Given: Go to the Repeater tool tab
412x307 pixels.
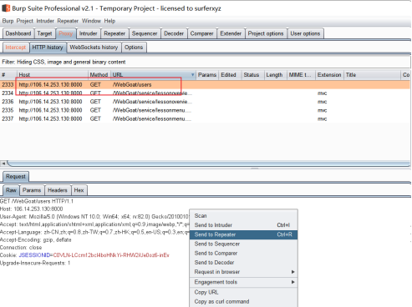Looking at the screenshot, I should (x=114, y=33).
